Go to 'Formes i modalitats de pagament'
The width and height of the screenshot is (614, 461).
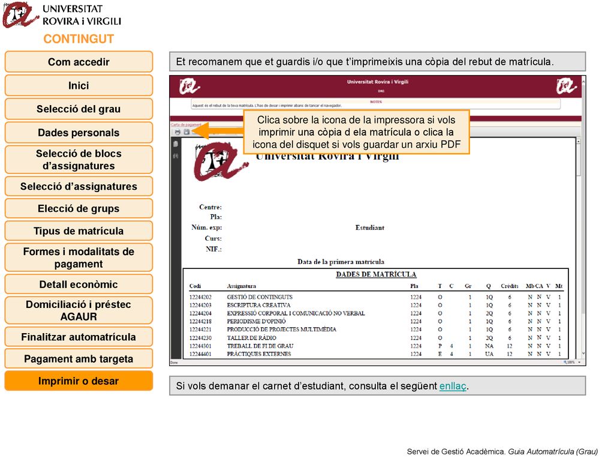pos(79,258)
